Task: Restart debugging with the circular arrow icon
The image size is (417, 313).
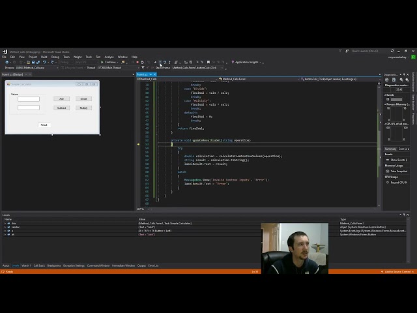Action: (x=142, y=63)
